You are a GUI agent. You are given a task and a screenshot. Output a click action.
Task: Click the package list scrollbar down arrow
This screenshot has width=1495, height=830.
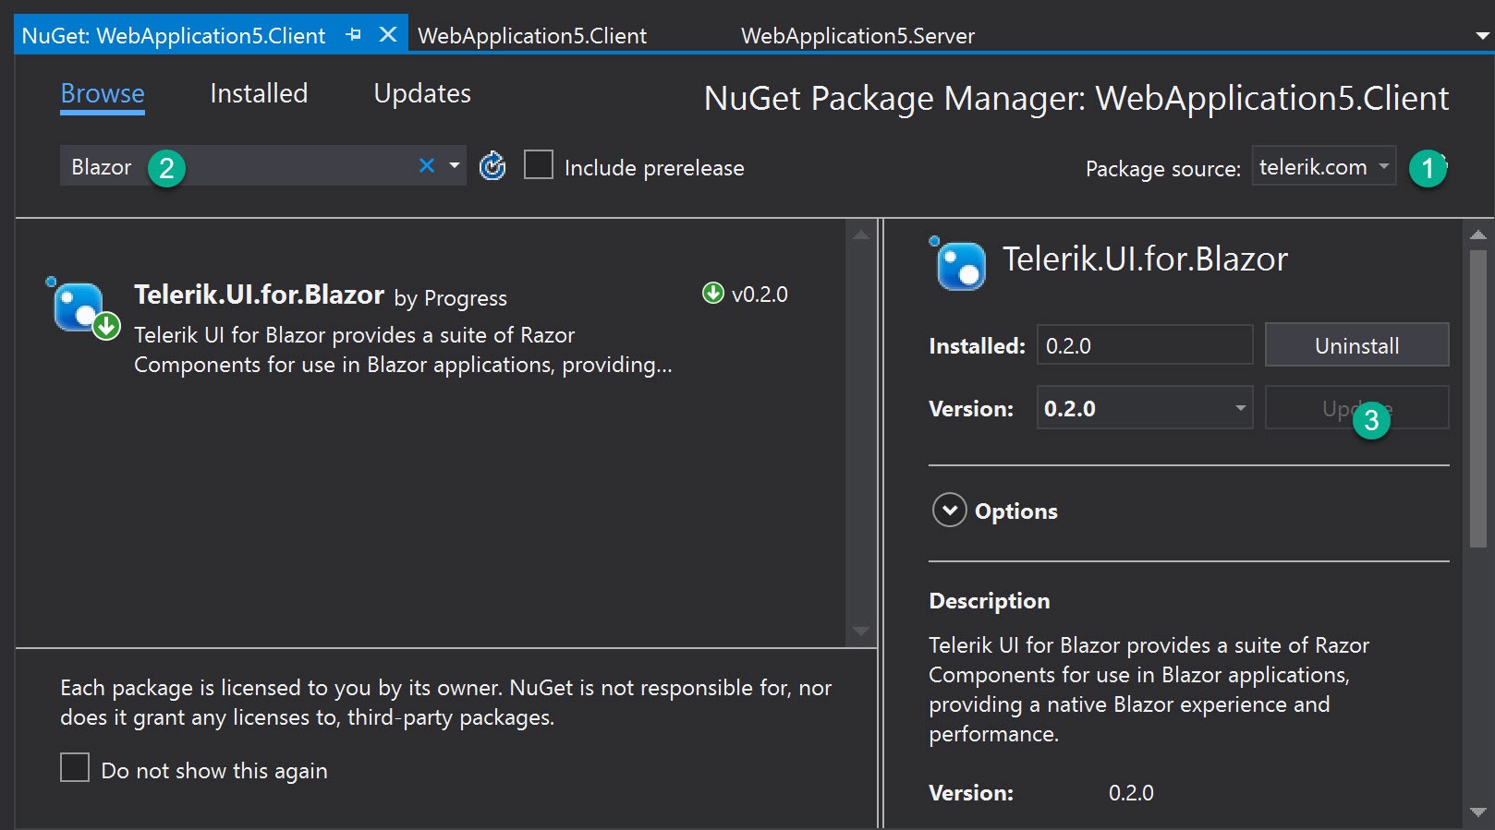861,632
